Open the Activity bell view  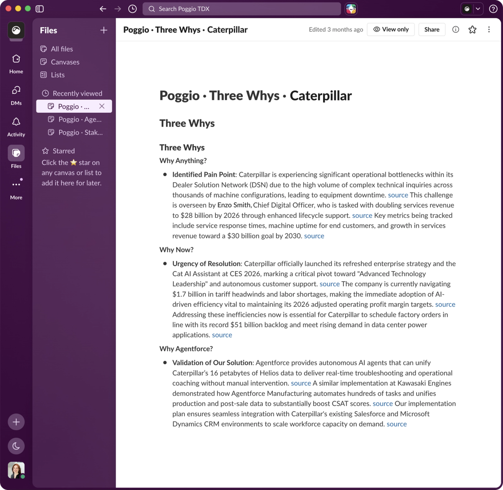click(16, 127)
